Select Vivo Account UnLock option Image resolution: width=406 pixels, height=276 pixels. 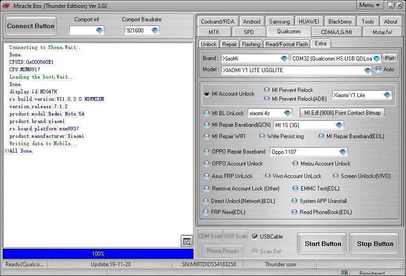click(267, 176)
